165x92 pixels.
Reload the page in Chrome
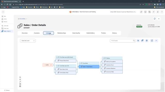(7, 5)
